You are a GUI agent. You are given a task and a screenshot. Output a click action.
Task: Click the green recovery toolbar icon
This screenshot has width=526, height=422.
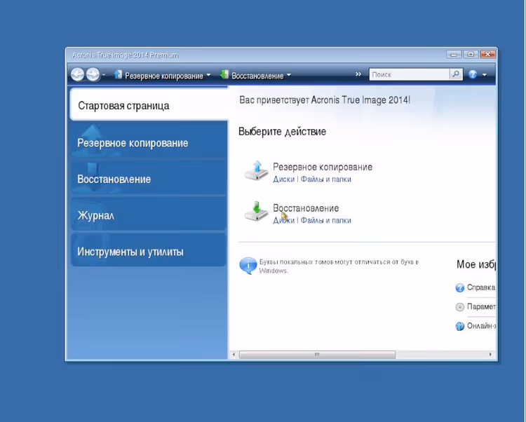pyautogui.click(x=224, y=74)
